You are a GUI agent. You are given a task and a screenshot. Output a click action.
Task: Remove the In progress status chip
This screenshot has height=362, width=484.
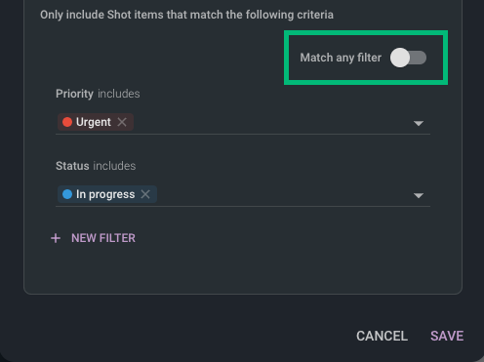pos(145,194)
